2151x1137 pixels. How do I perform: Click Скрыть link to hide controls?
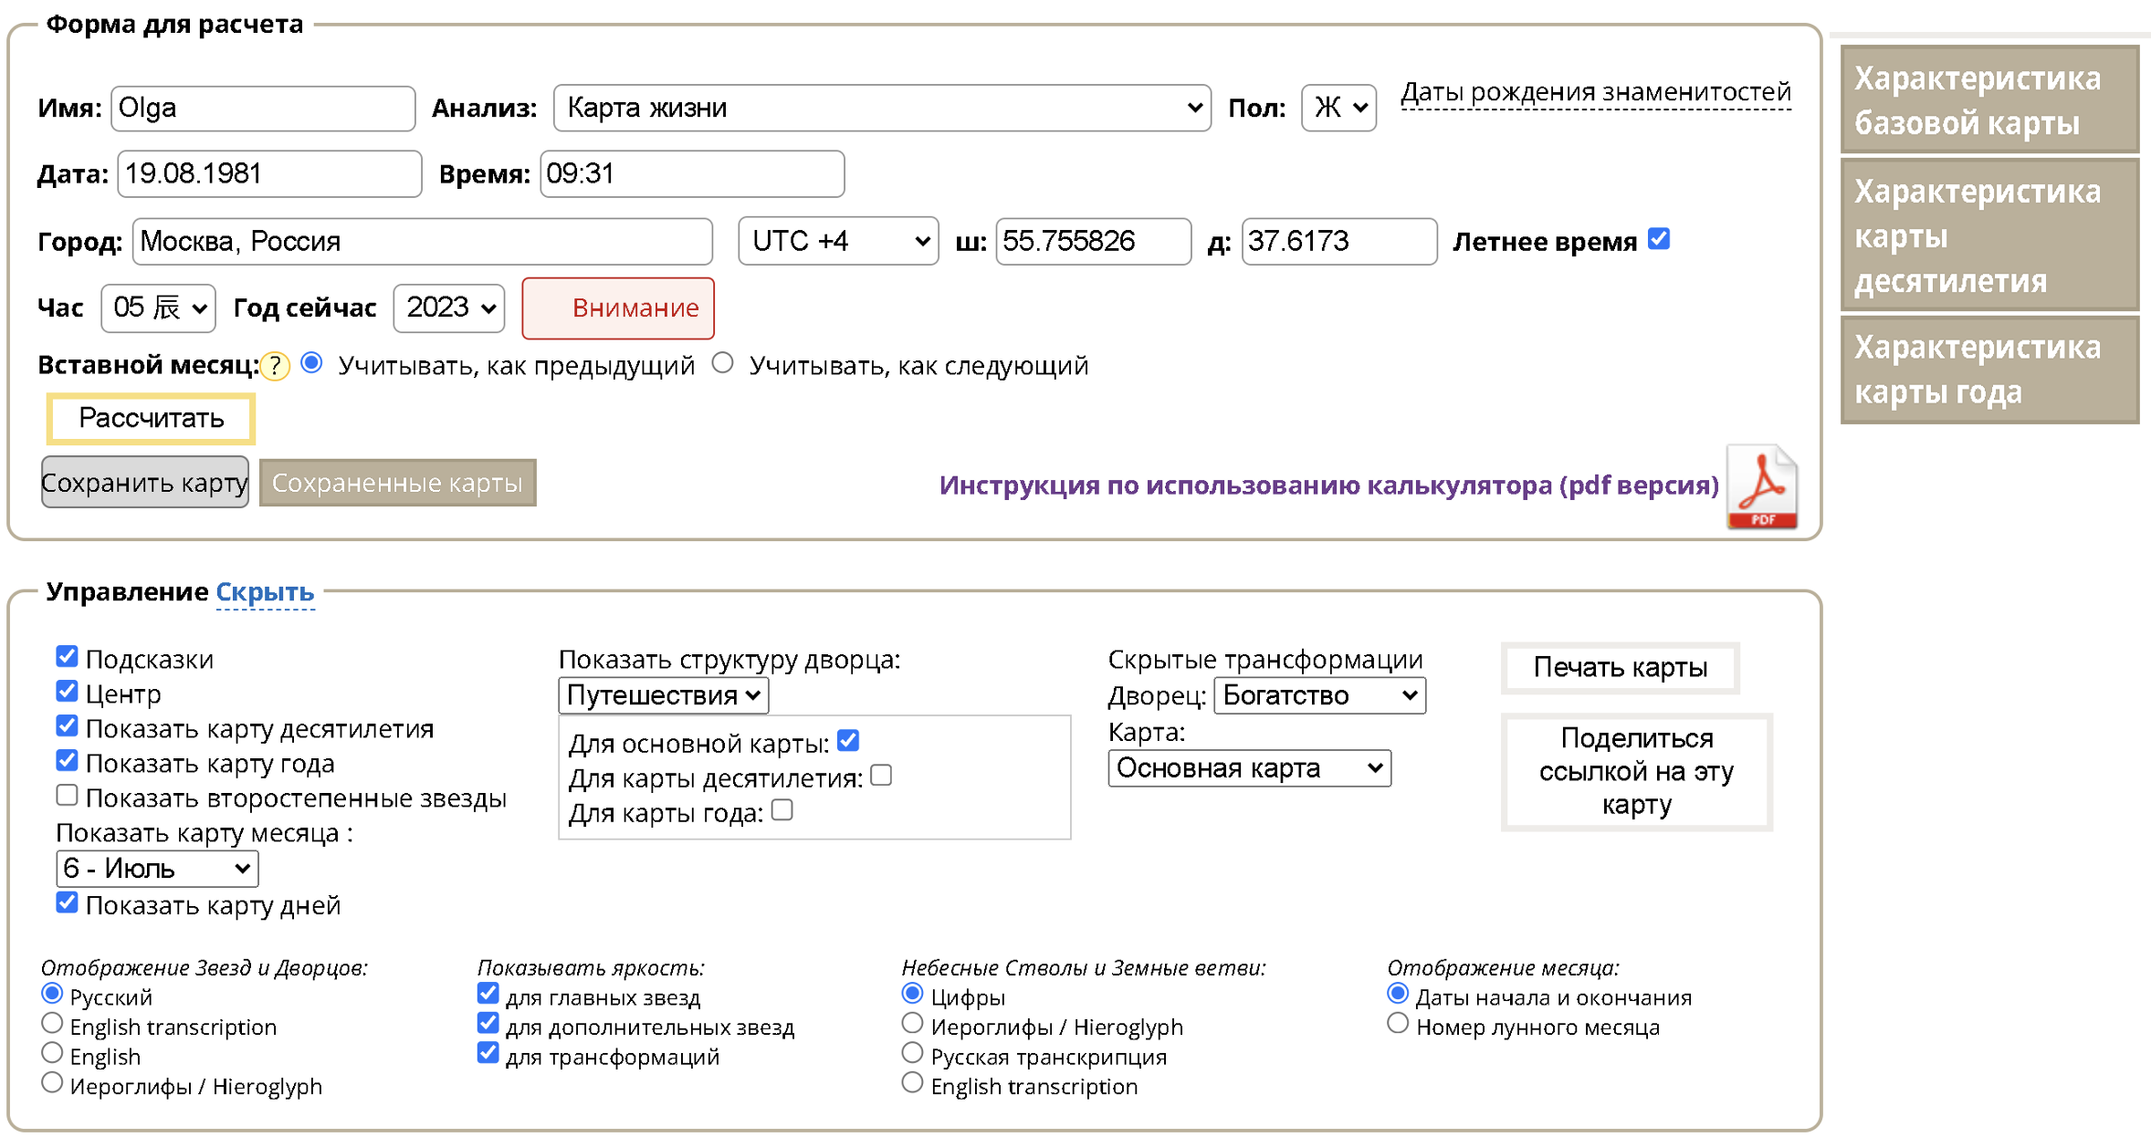tap(265, 591)
